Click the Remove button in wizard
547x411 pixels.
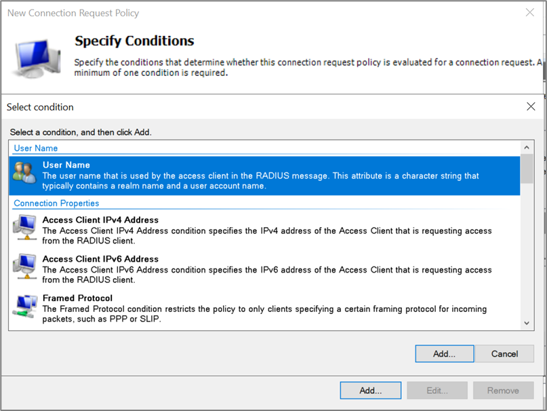502,391
